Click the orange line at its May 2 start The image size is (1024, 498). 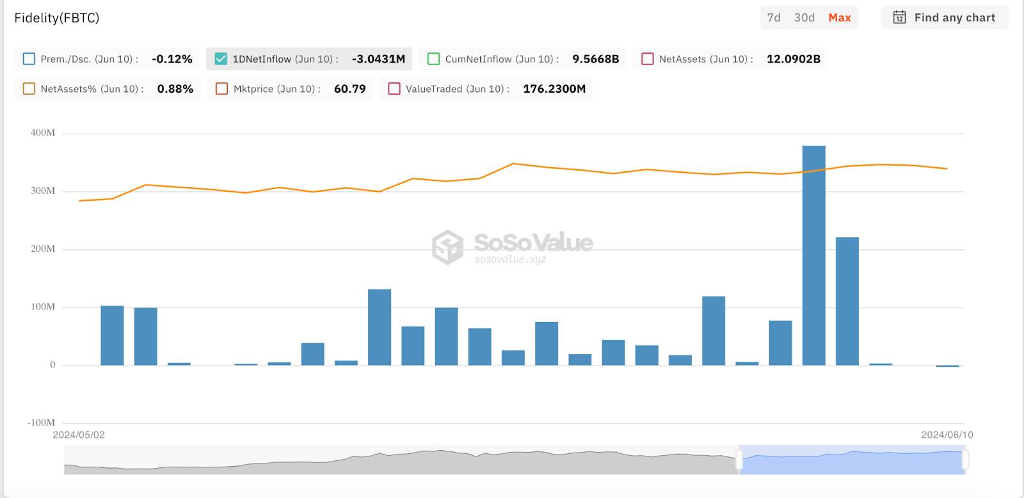(x=80, y=201)
